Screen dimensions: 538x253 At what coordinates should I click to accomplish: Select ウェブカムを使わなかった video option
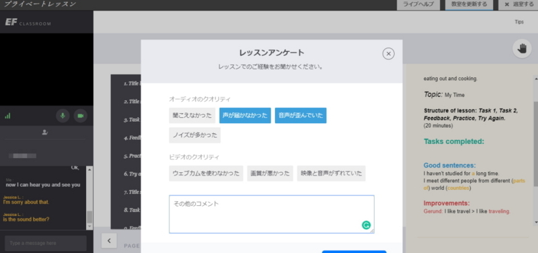[206, 174]
